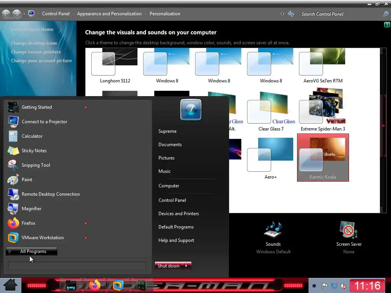Select the AeroVG Se7en RTM theme
391x293 pixels.
[323, 66]
